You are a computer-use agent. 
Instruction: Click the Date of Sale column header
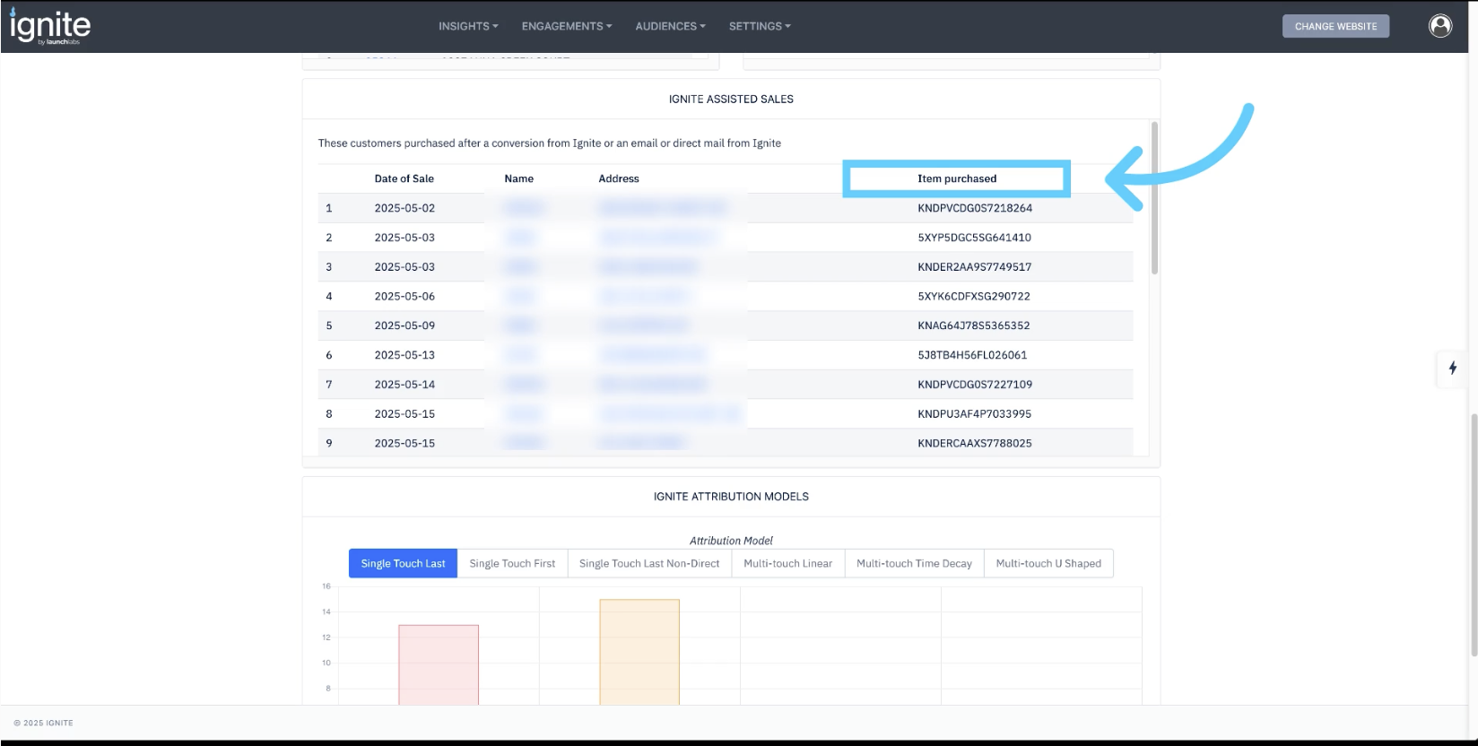tap(404, 178)
